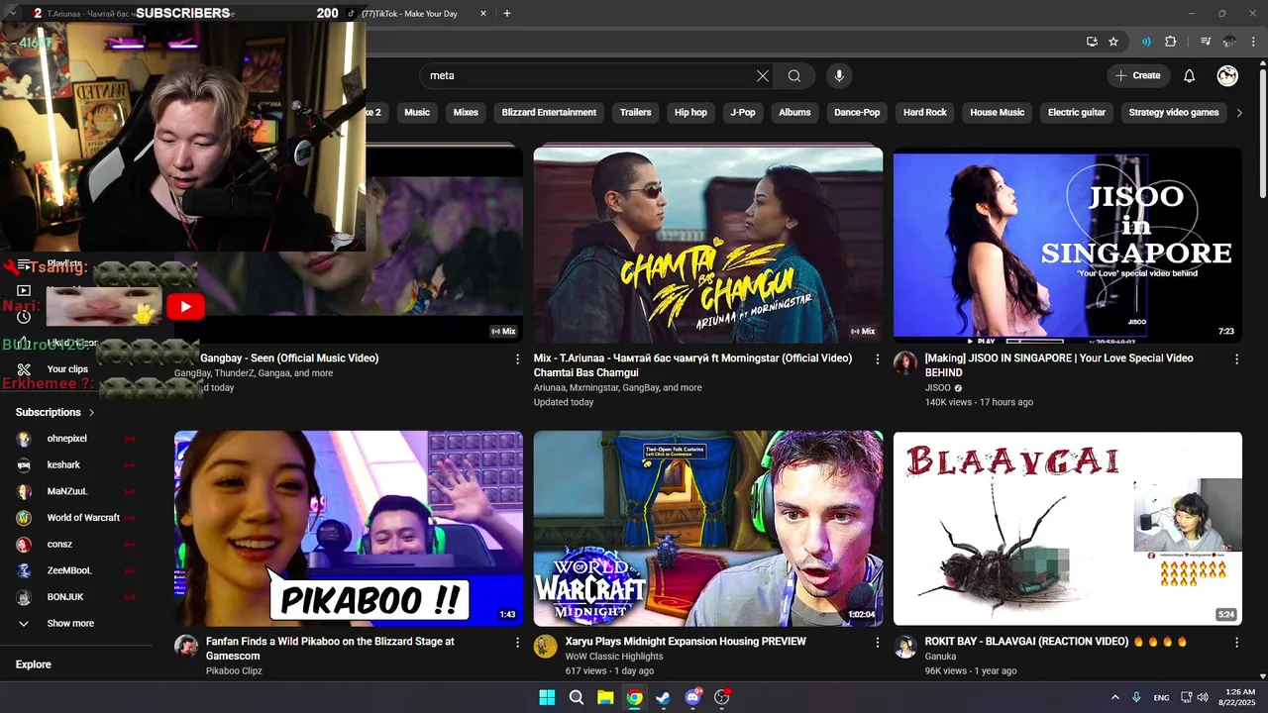Open more options for Fanfan Finds Pikaboo video
The width and height of the screenshot is (1268, 713).
517,643
